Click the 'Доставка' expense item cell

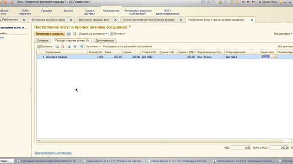point(242,57)
